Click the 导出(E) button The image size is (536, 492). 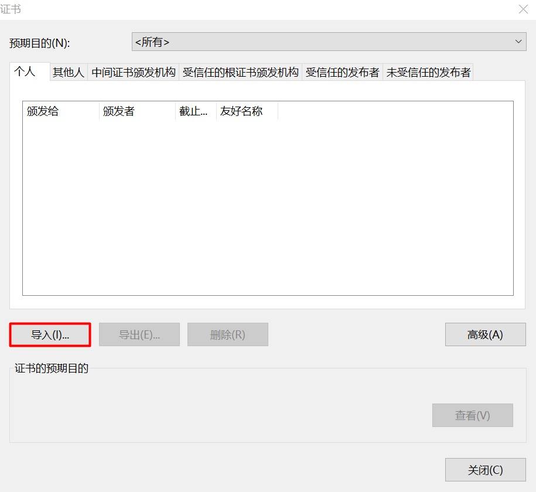139,334
